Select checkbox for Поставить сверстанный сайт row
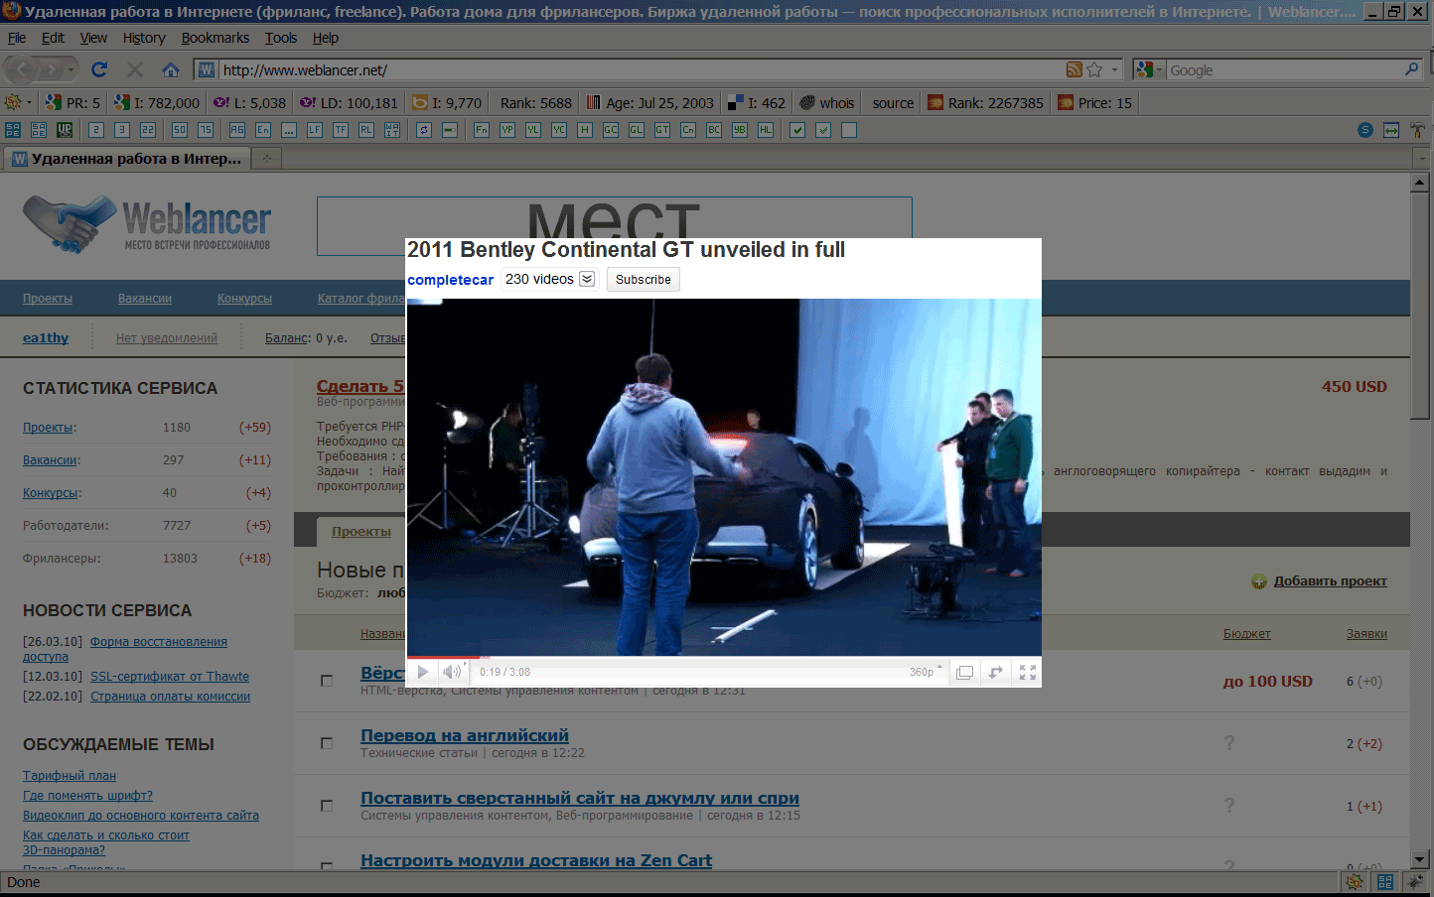Image resolution: width=1434 pixels, height=897 pixels. (327, 806)
